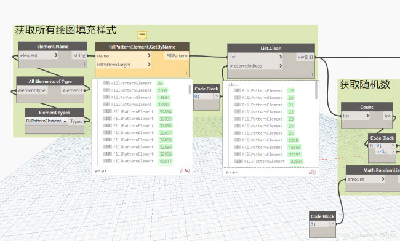400x241 pixels.
Task: Click the n input port on the Code Block
Action: click(x=372, y=146)
